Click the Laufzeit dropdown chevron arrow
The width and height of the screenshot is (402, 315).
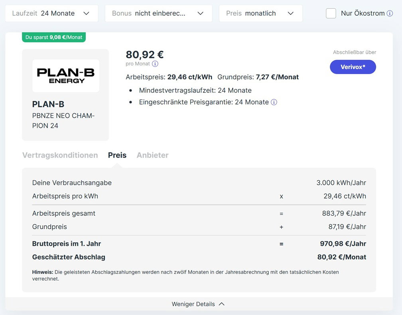point(87,13)
